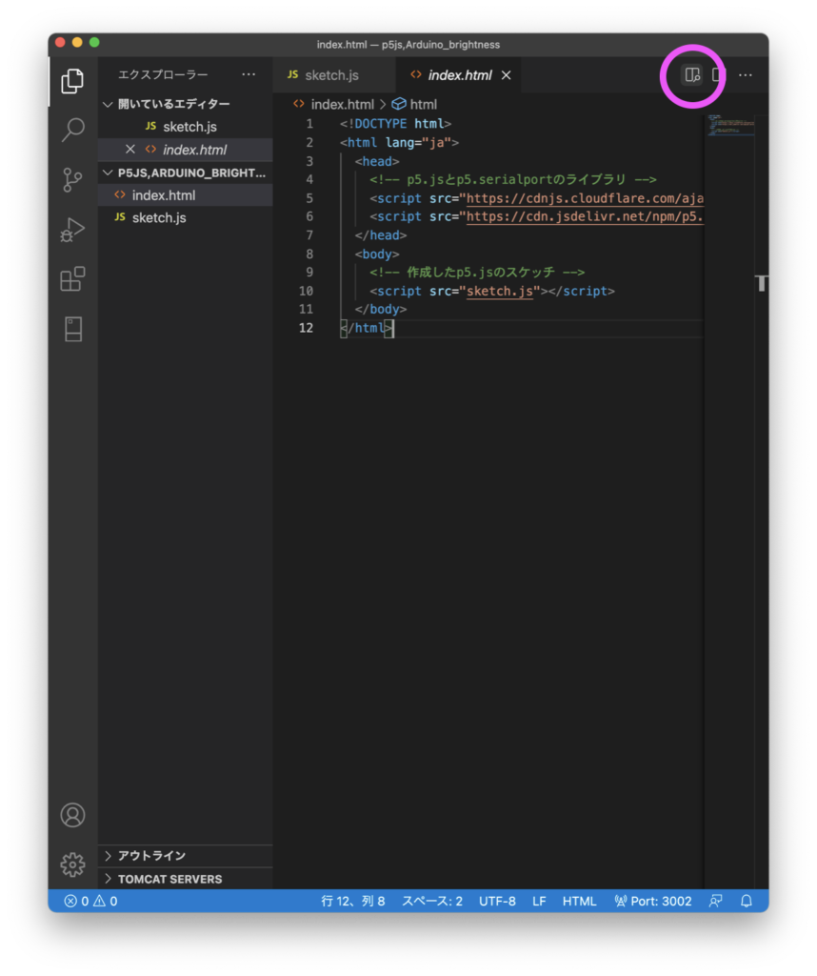Image resolution: width=817 pixels, height=976 pixels.
Task: Open the circled Preview to the Side icon
Action: (691, 73)
